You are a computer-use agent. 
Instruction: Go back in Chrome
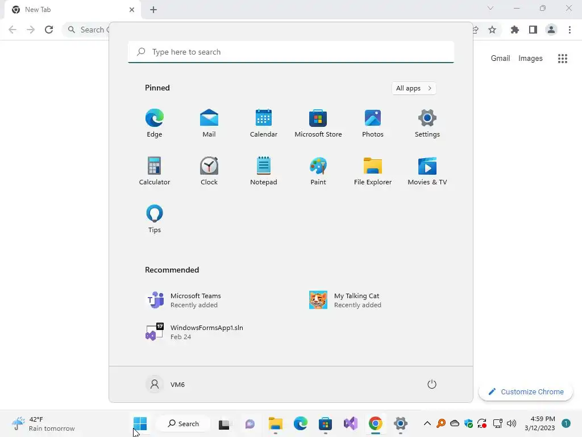(x=13, y=30)
